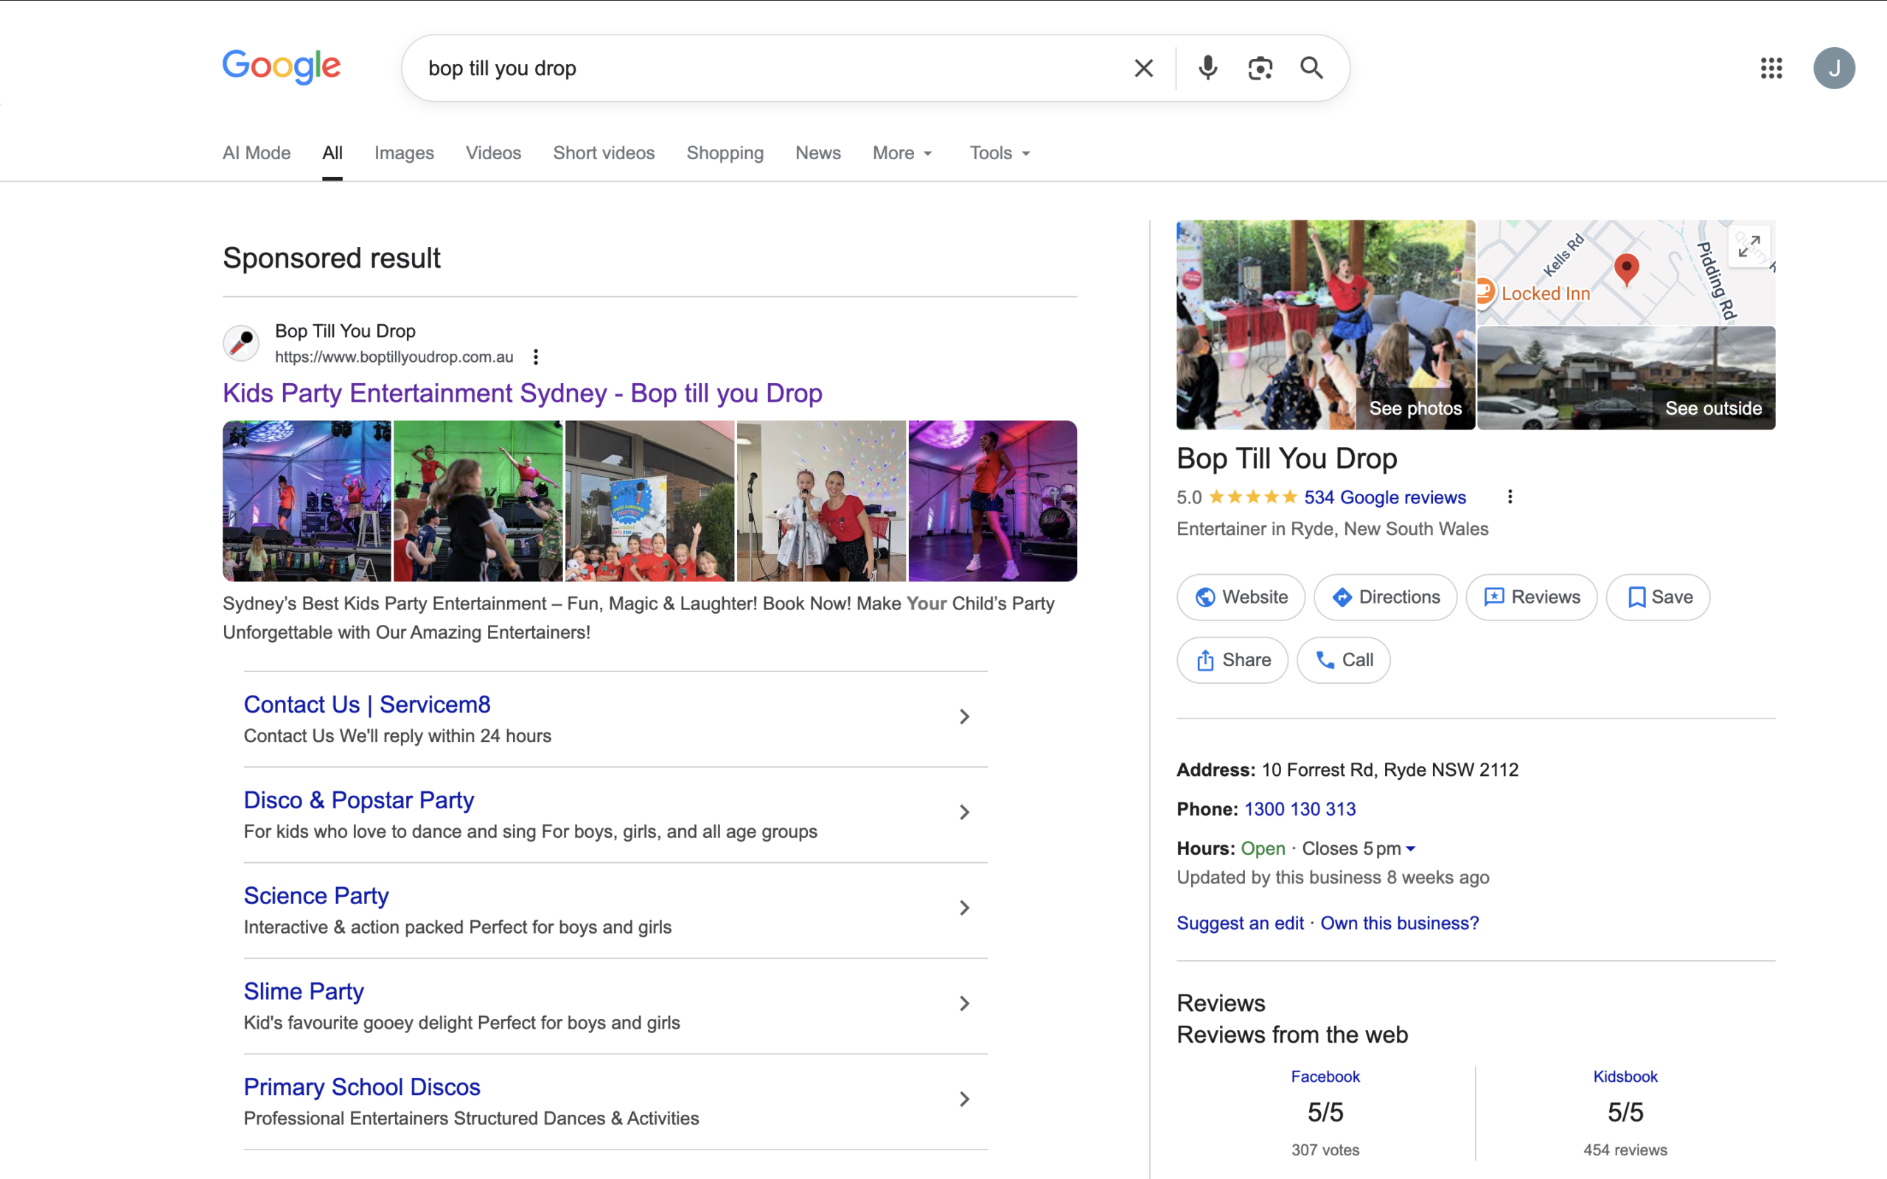Image resolution: width=1887 pixels, height=1179 pixels.
Task: Click the search input field
Action: [x=772, y=68]
